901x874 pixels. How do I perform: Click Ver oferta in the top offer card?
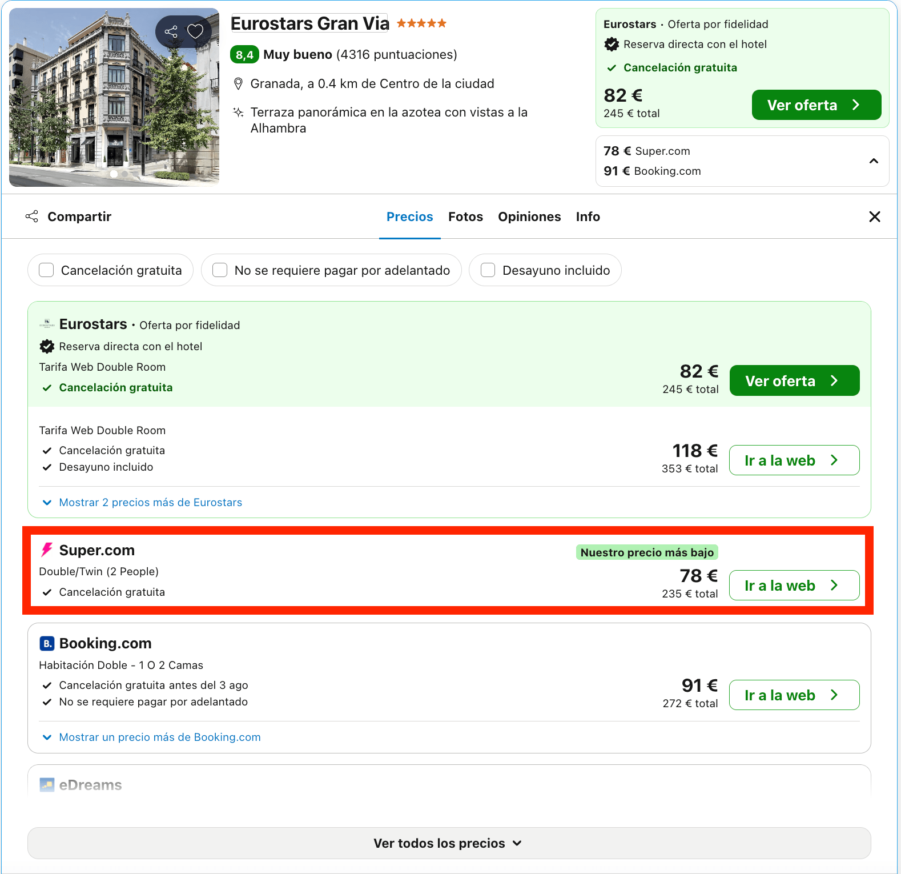816,105
